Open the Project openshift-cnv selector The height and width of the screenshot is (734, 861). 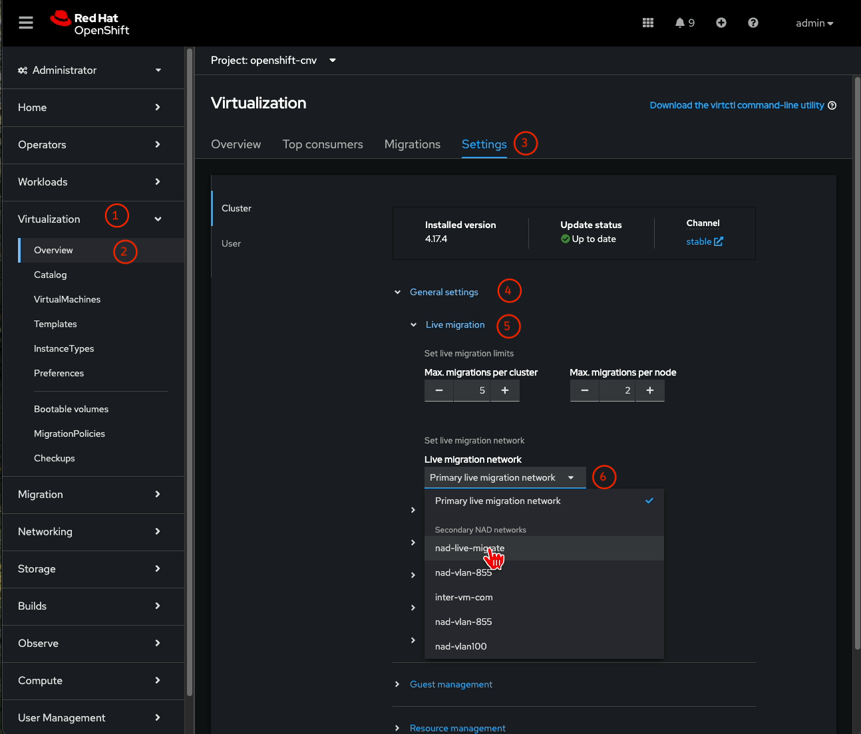tap(273, 61)
